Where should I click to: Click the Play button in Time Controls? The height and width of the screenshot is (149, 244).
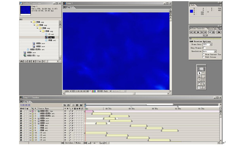[198, 32]
